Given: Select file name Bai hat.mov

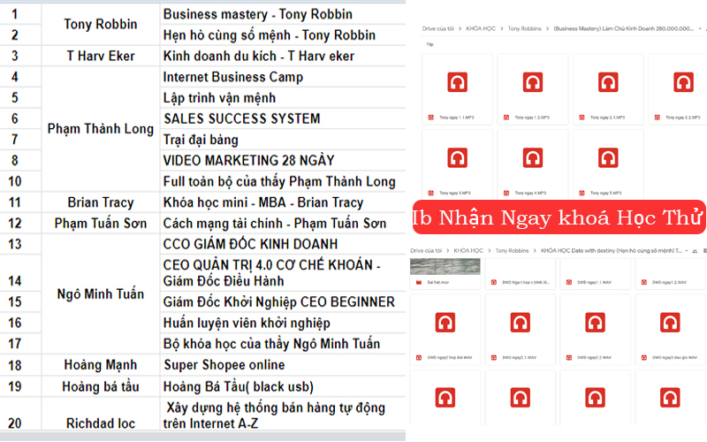Looking at the screenshot, I should [437, 282].
